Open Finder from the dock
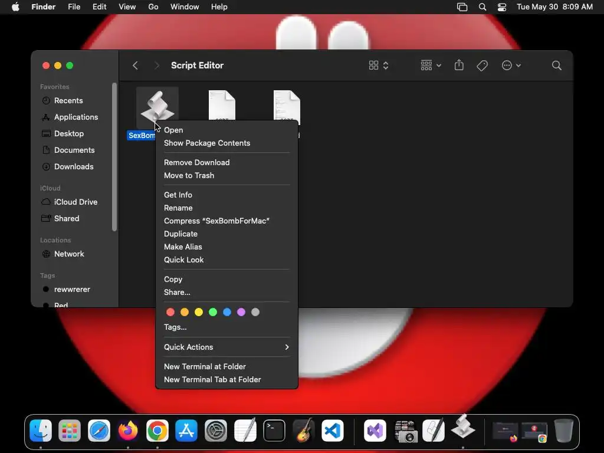The image size is (604, 453). [x=41, y=430]
